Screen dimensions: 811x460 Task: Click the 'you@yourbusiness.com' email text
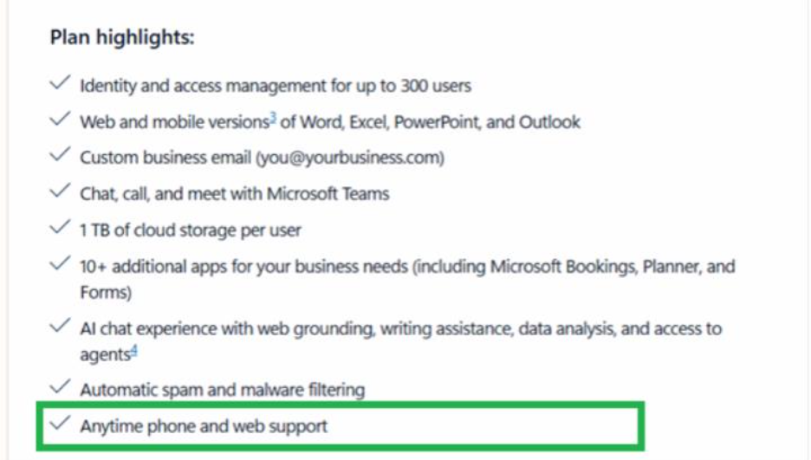[350, 157]
